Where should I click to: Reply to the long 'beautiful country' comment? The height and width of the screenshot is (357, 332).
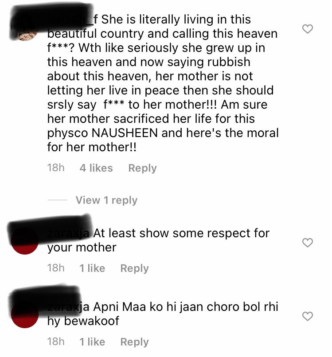point(142,168)
